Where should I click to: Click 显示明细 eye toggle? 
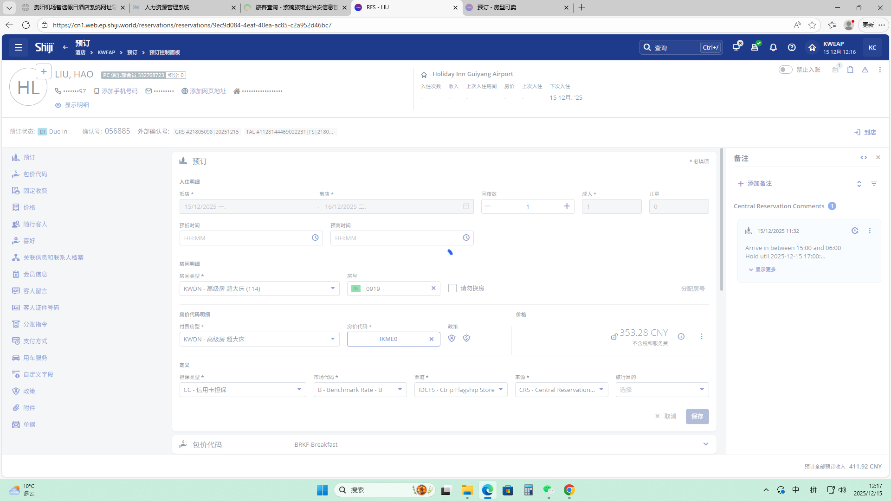click(72, 105)
